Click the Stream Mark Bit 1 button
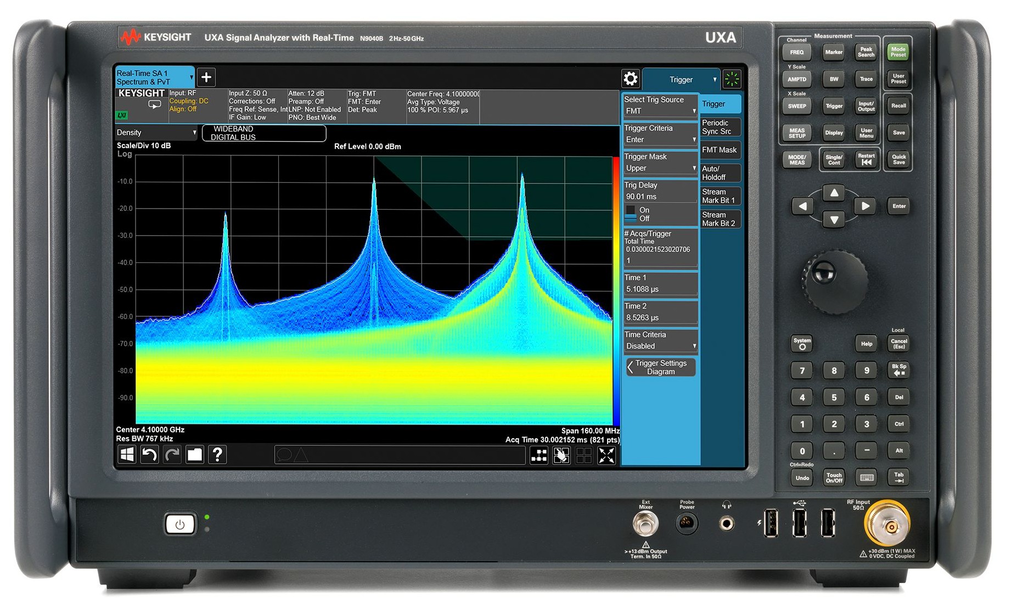This screenshot has width=1017, height=610. click(x=720, y=196)
